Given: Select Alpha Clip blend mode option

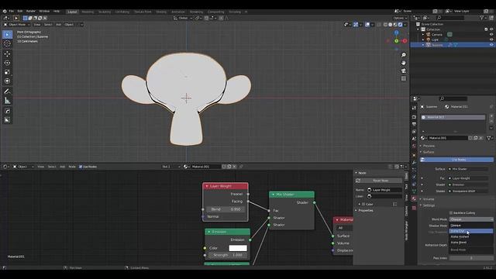Looking at the screenshot, I should click(x=471, y=231).
